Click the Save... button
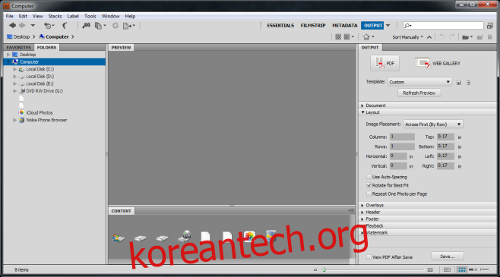This screenshot has width=500, height=277. pos(448,257)
